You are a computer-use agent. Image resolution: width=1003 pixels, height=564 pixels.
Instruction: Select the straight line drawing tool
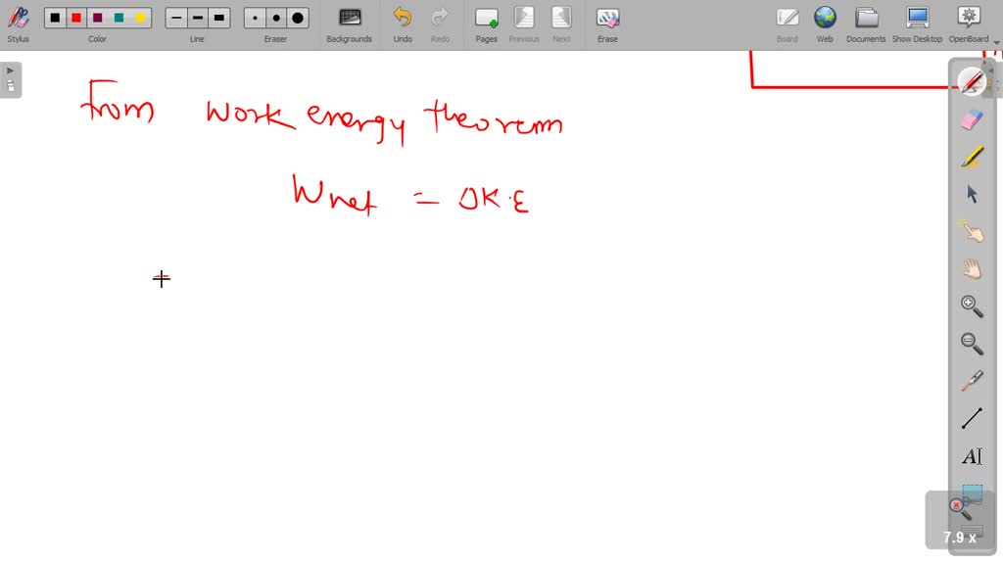[972, 419]
